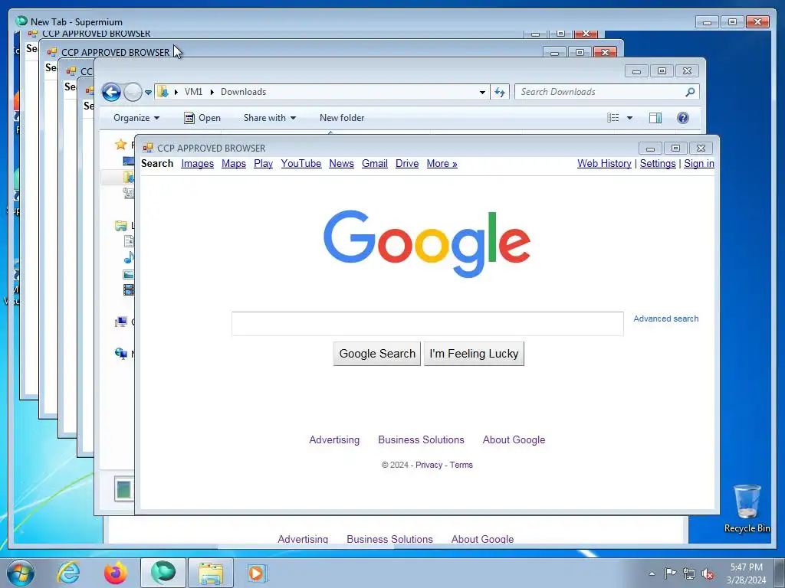
Task: Select the Pictures library icon in navigation pane
Action: pos(128,274)
